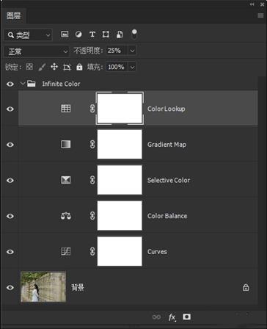The width and height of the screenshot is (267, 329).
Task: Click the lock image pixels brush icon
Action: pos(42,67)
